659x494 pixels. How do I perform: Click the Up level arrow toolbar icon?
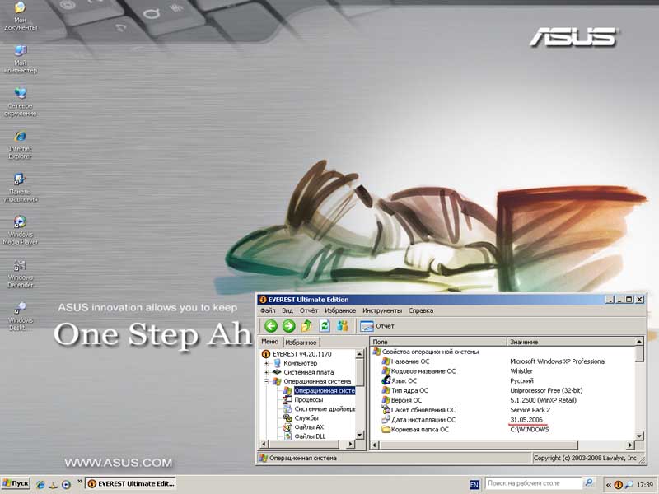(306, 326)
